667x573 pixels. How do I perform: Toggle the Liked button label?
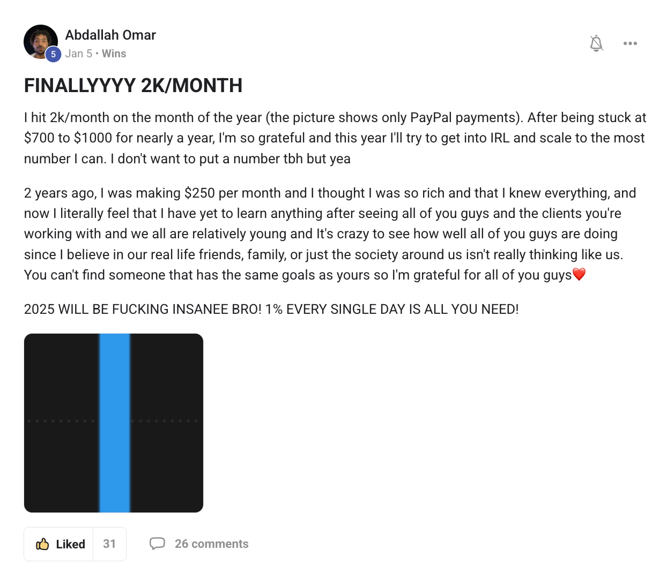click(71, 544)
